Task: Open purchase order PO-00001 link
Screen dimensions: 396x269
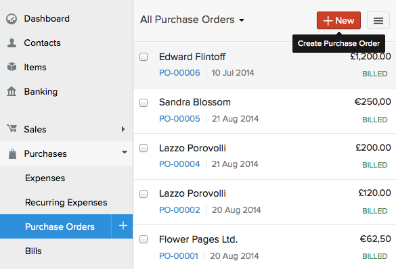Action: [179, 256]
